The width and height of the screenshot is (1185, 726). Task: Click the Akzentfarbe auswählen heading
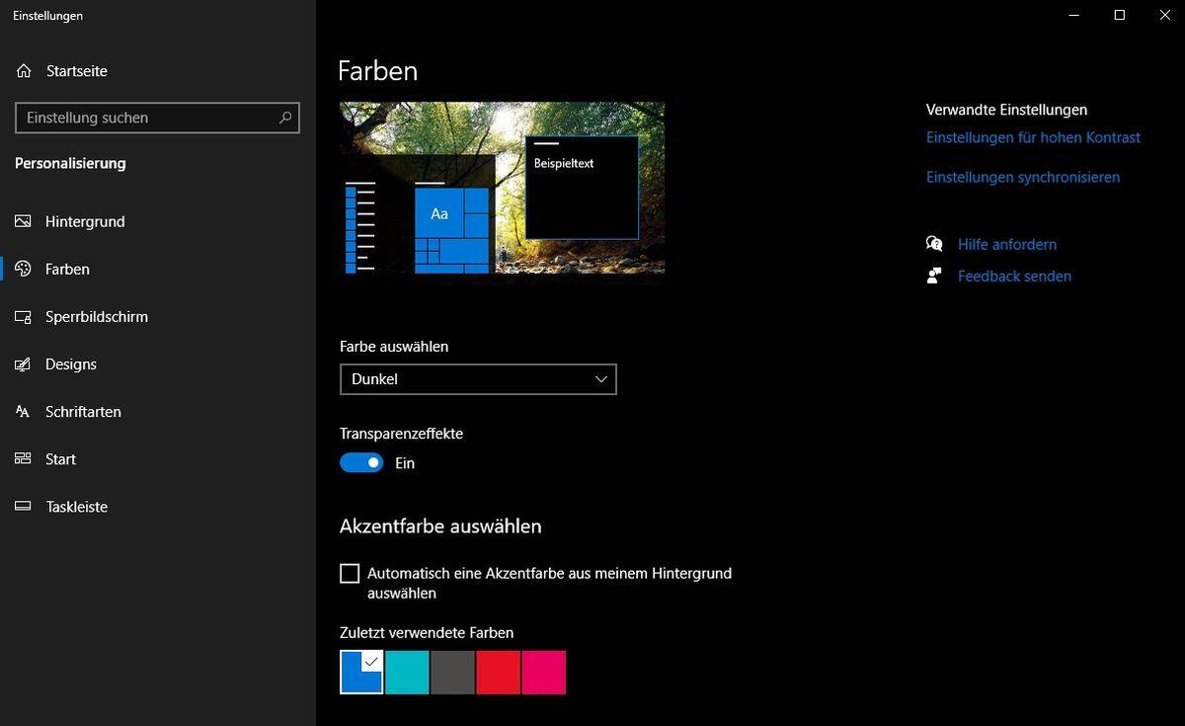tap(440, 526)
